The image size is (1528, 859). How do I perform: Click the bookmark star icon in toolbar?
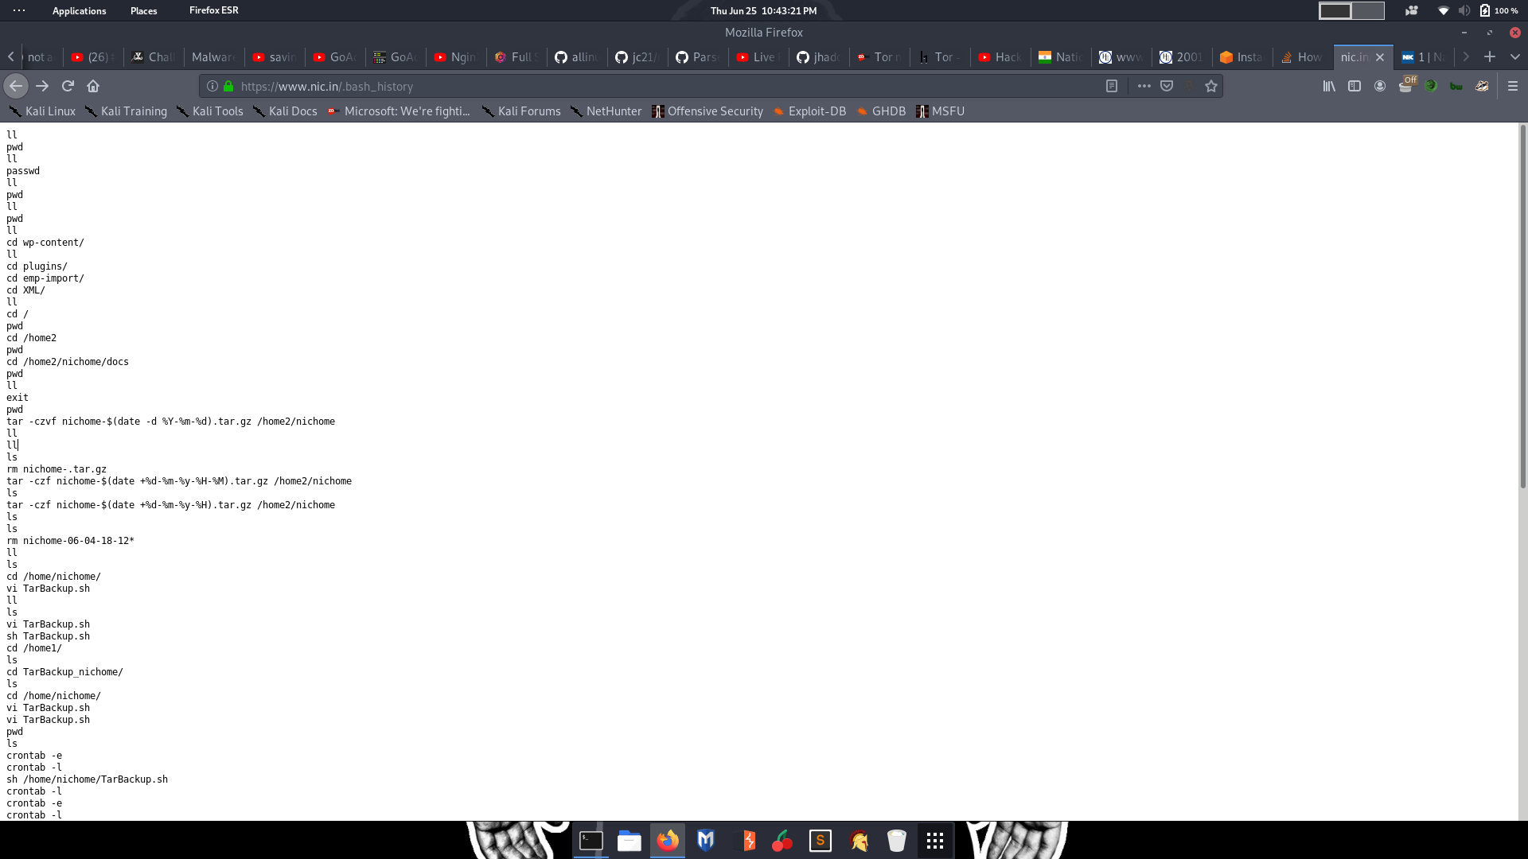point(1211,86)
